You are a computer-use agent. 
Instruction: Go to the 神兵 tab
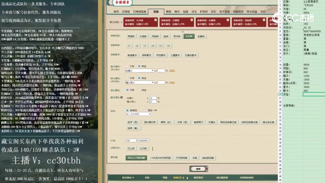pos(177,12)
